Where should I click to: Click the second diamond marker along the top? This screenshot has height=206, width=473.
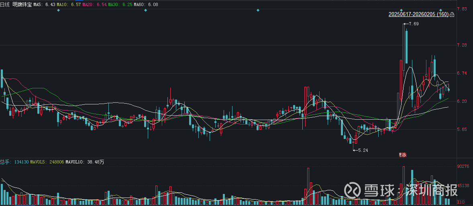click(x=145, y=10)
